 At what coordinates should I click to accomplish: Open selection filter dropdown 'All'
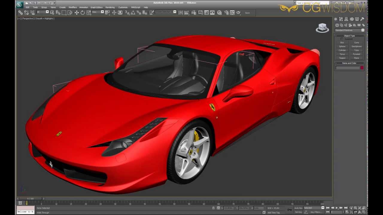[x=42, y=12]
